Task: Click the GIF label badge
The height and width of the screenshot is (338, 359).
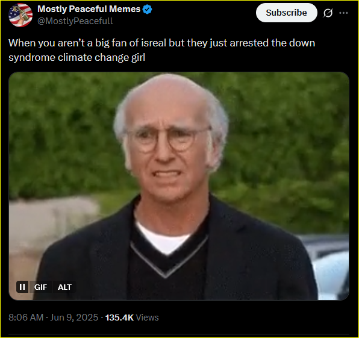Action: click(x=40, y=287)
